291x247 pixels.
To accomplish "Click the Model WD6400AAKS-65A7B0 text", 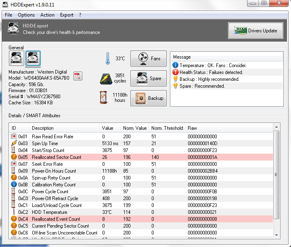I will [39, 78].
